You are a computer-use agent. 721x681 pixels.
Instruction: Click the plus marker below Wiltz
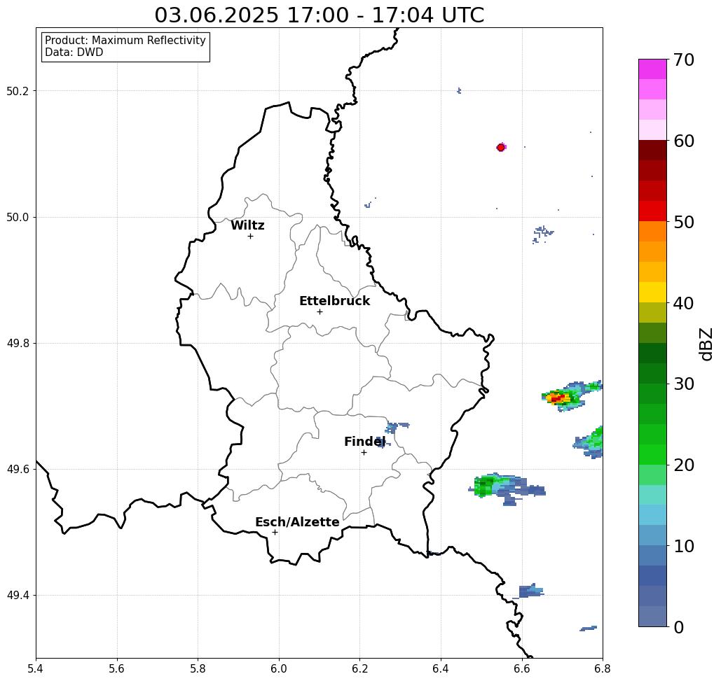250,237
